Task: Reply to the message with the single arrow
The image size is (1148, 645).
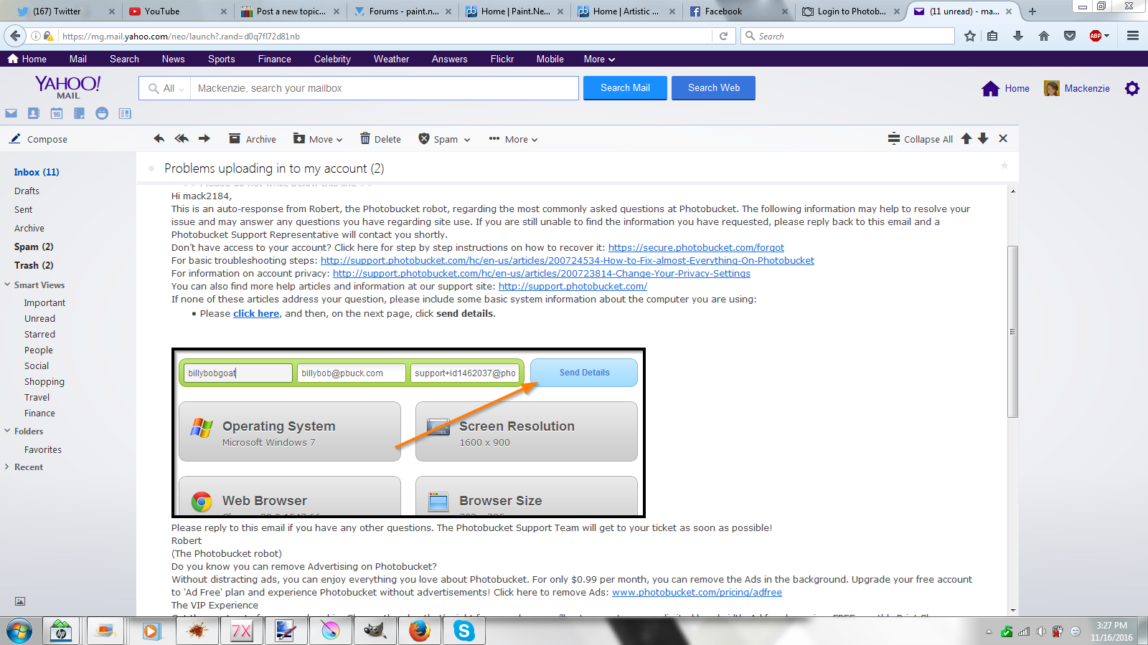Action: coord(159,138)
